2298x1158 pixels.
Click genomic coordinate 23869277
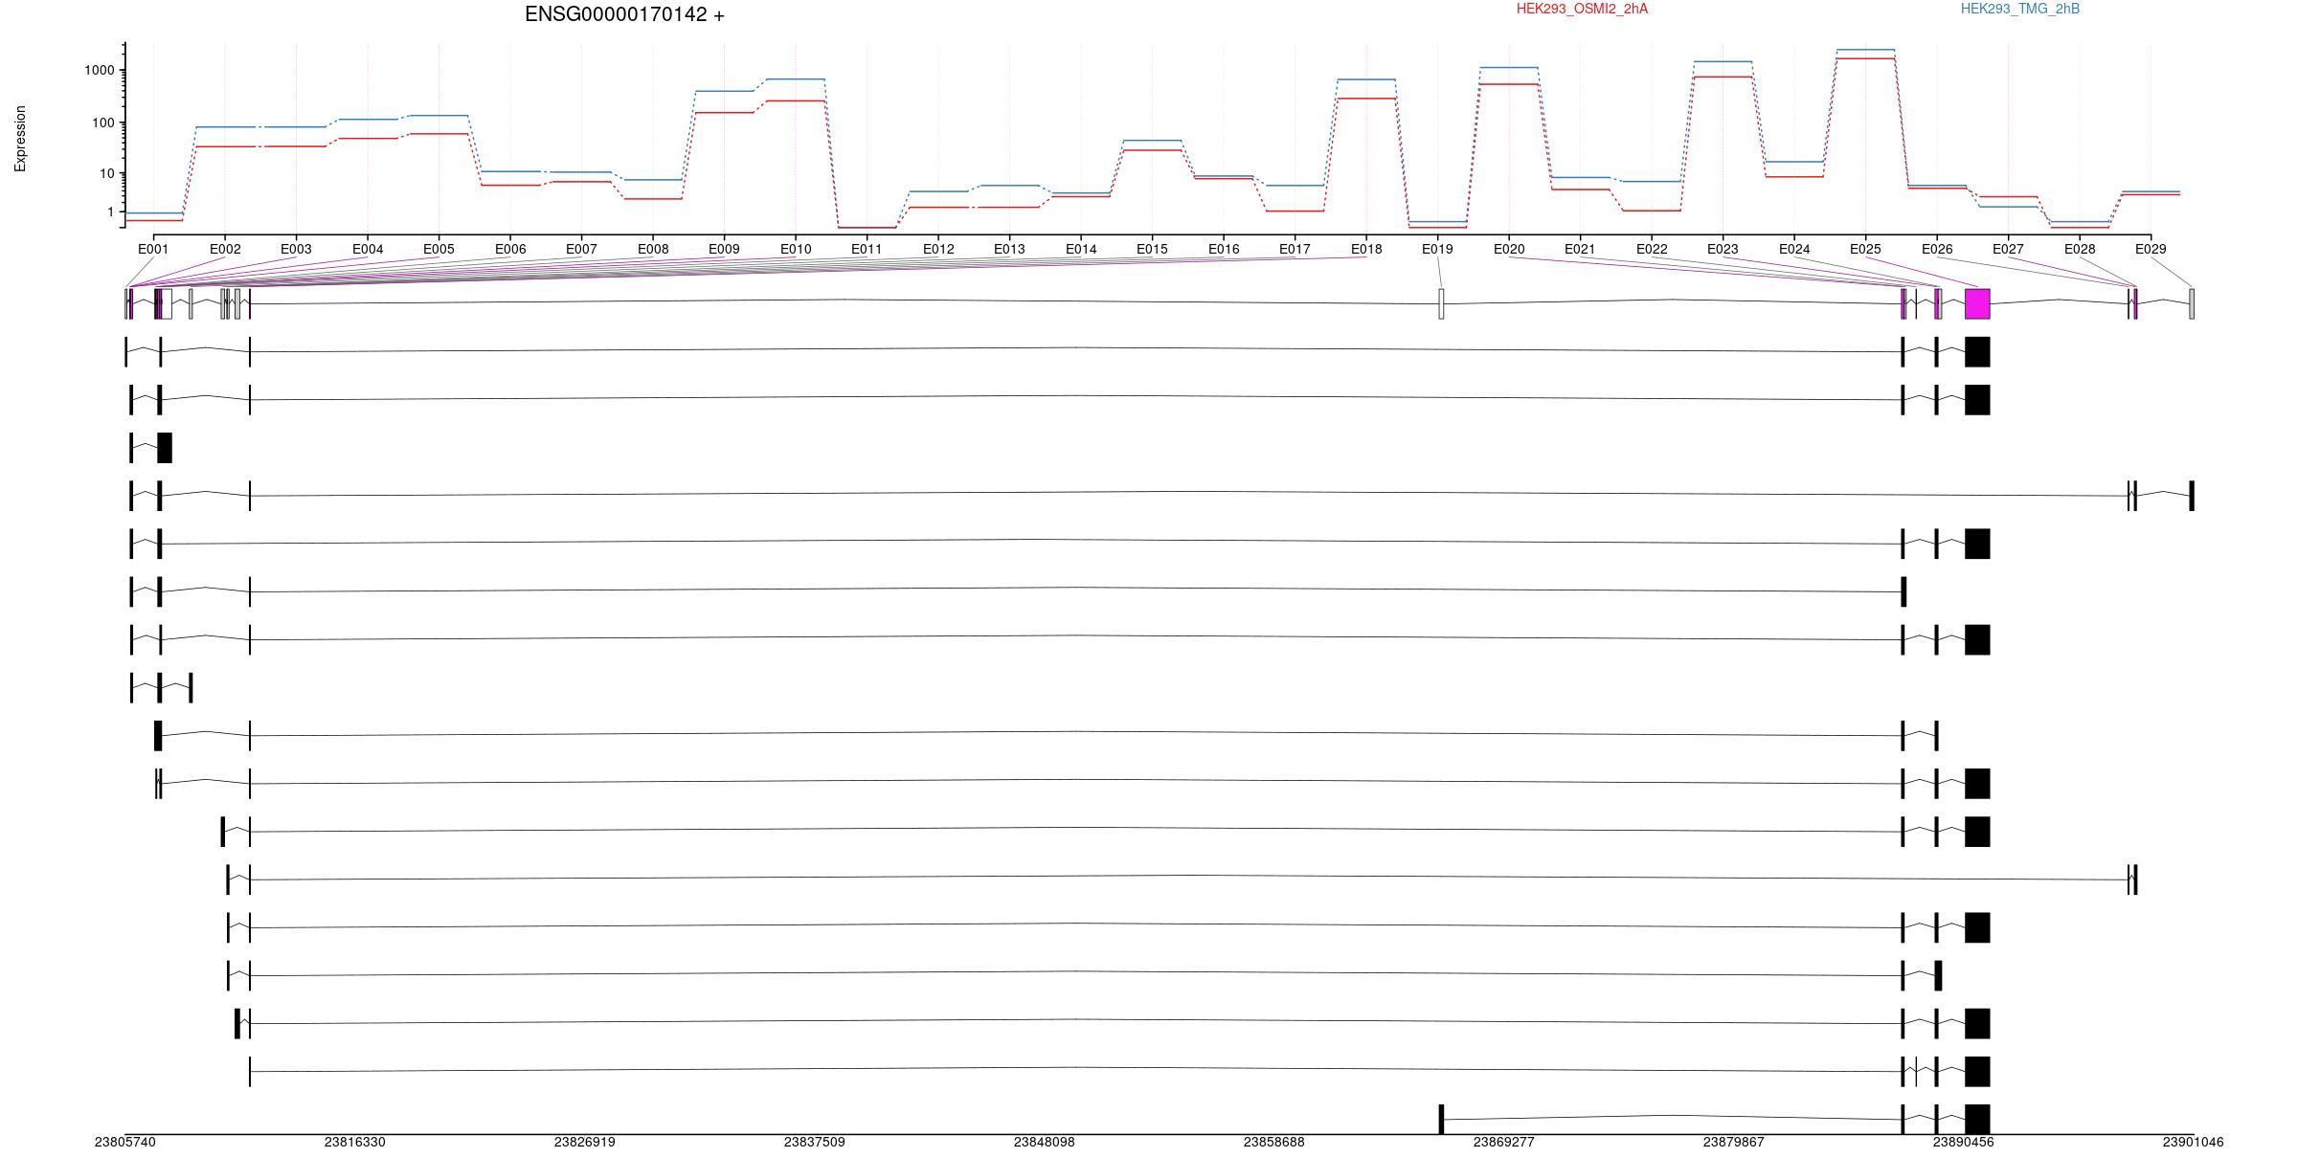click(x=1504, y=1142)
